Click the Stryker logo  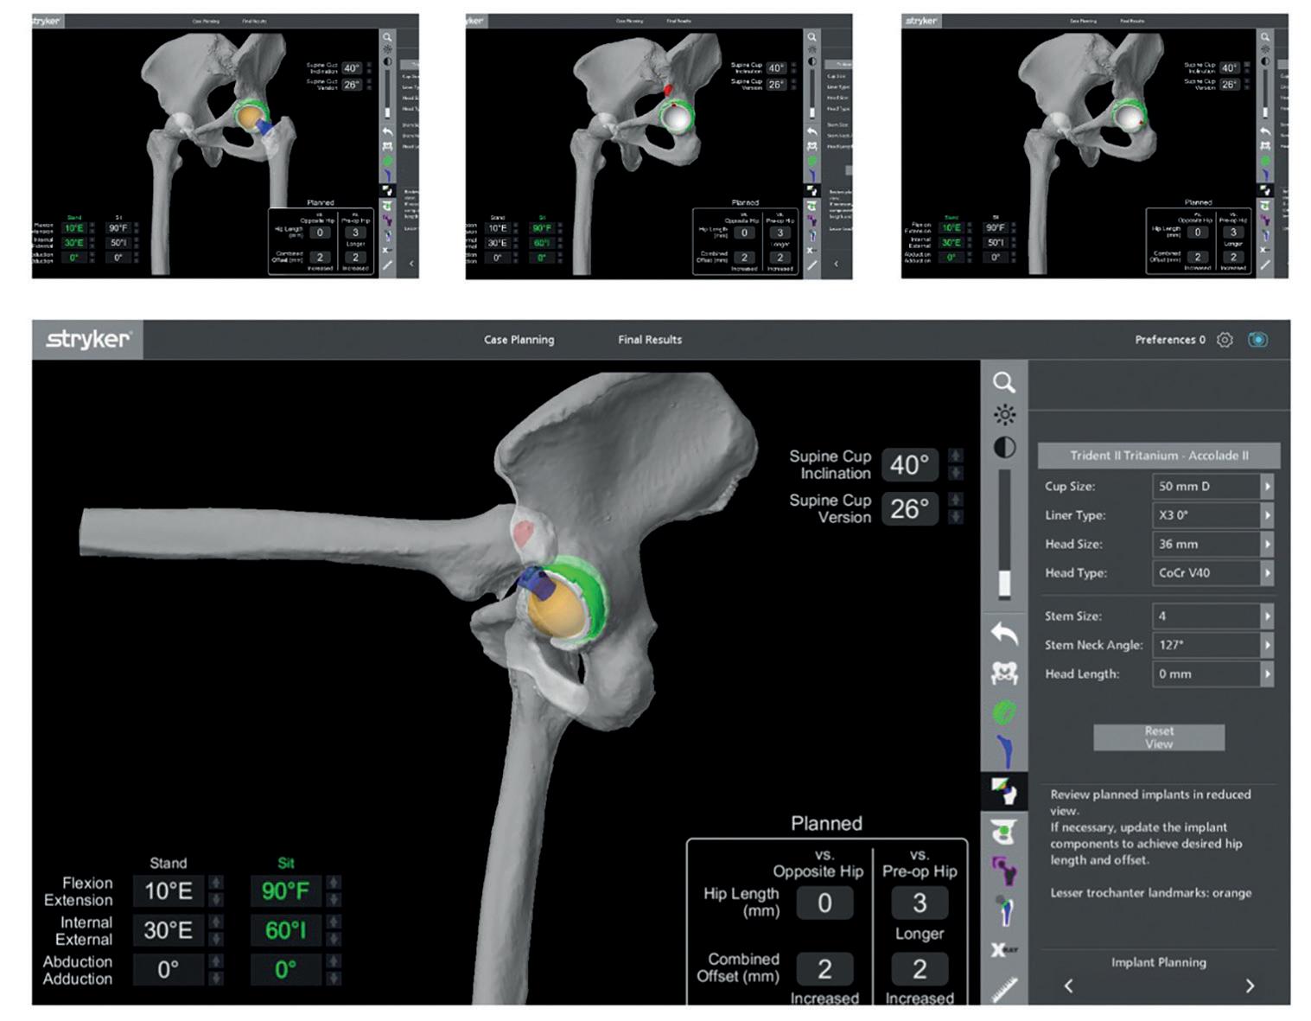coord(88,340)
